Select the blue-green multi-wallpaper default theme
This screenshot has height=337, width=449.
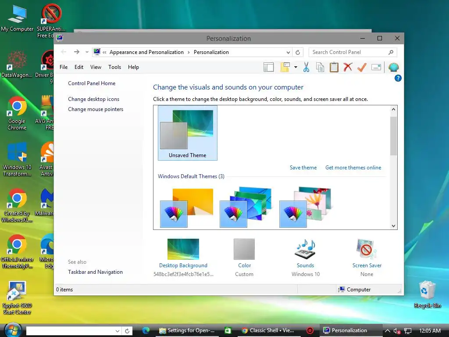[x=246, y=207]
